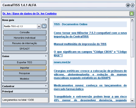Expand the Cadastrar panel

pyautogui.click(x=46, y=86)
